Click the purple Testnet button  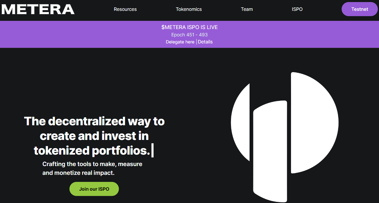(x=360, y=9)
